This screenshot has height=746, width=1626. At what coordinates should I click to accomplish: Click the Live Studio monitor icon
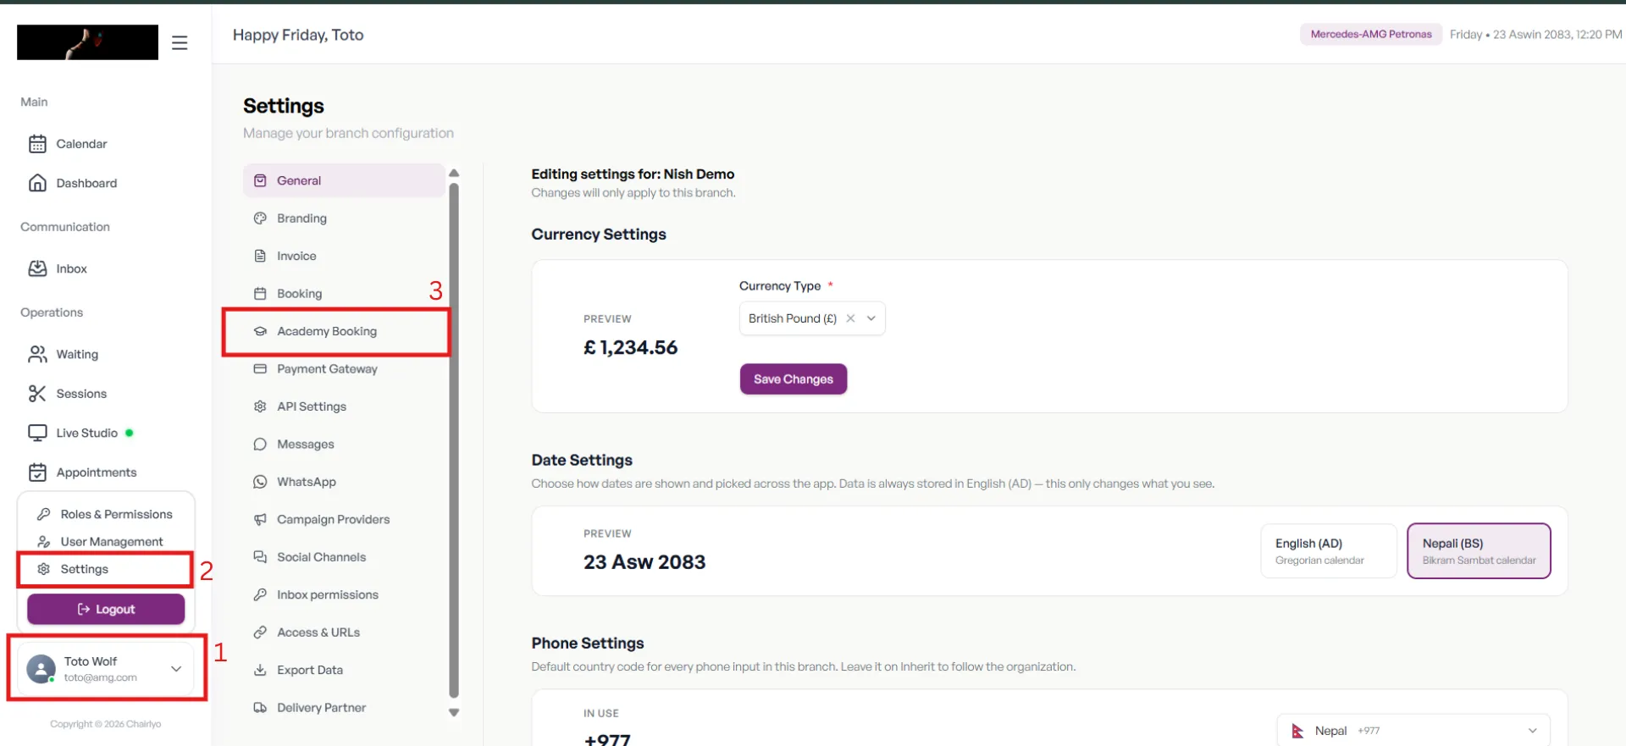point(37,433)
